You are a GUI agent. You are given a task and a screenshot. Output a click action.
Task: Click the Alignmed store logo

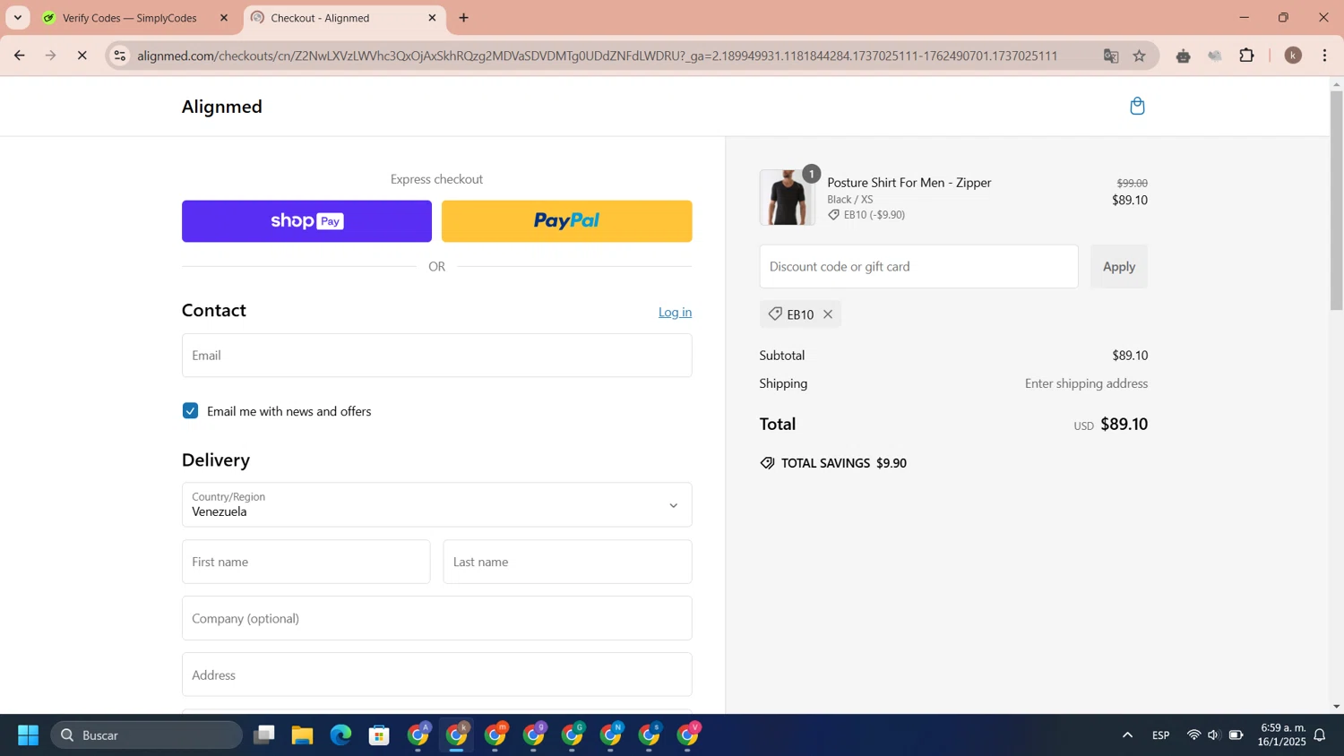tap(222, 107)
